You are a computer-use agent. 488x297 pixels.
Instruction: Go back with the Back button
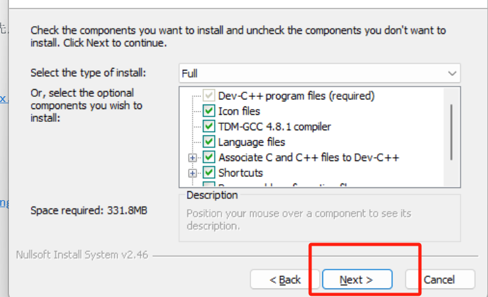(x=285, y=280)
